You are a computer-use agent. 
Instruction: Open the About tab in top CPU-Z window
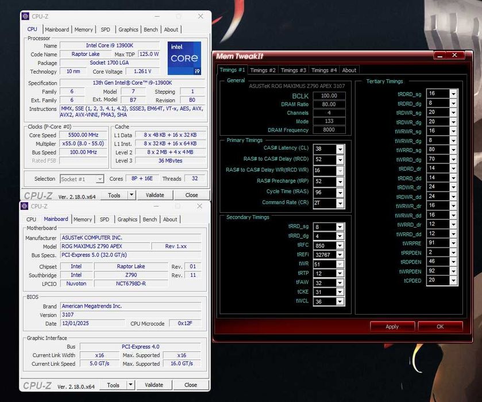point(171,29)
